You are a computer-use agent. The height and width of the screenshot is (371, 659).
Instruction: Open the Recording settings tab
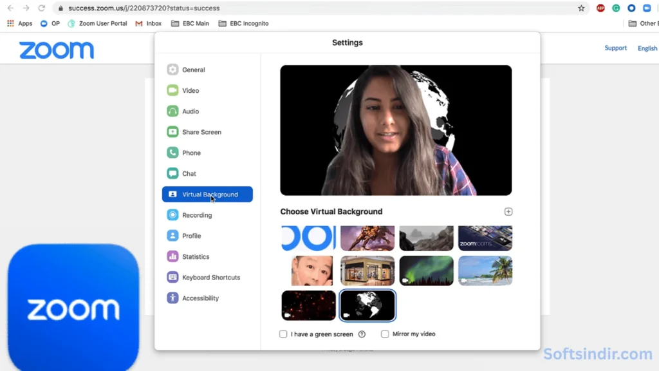[x=197, y=215]
